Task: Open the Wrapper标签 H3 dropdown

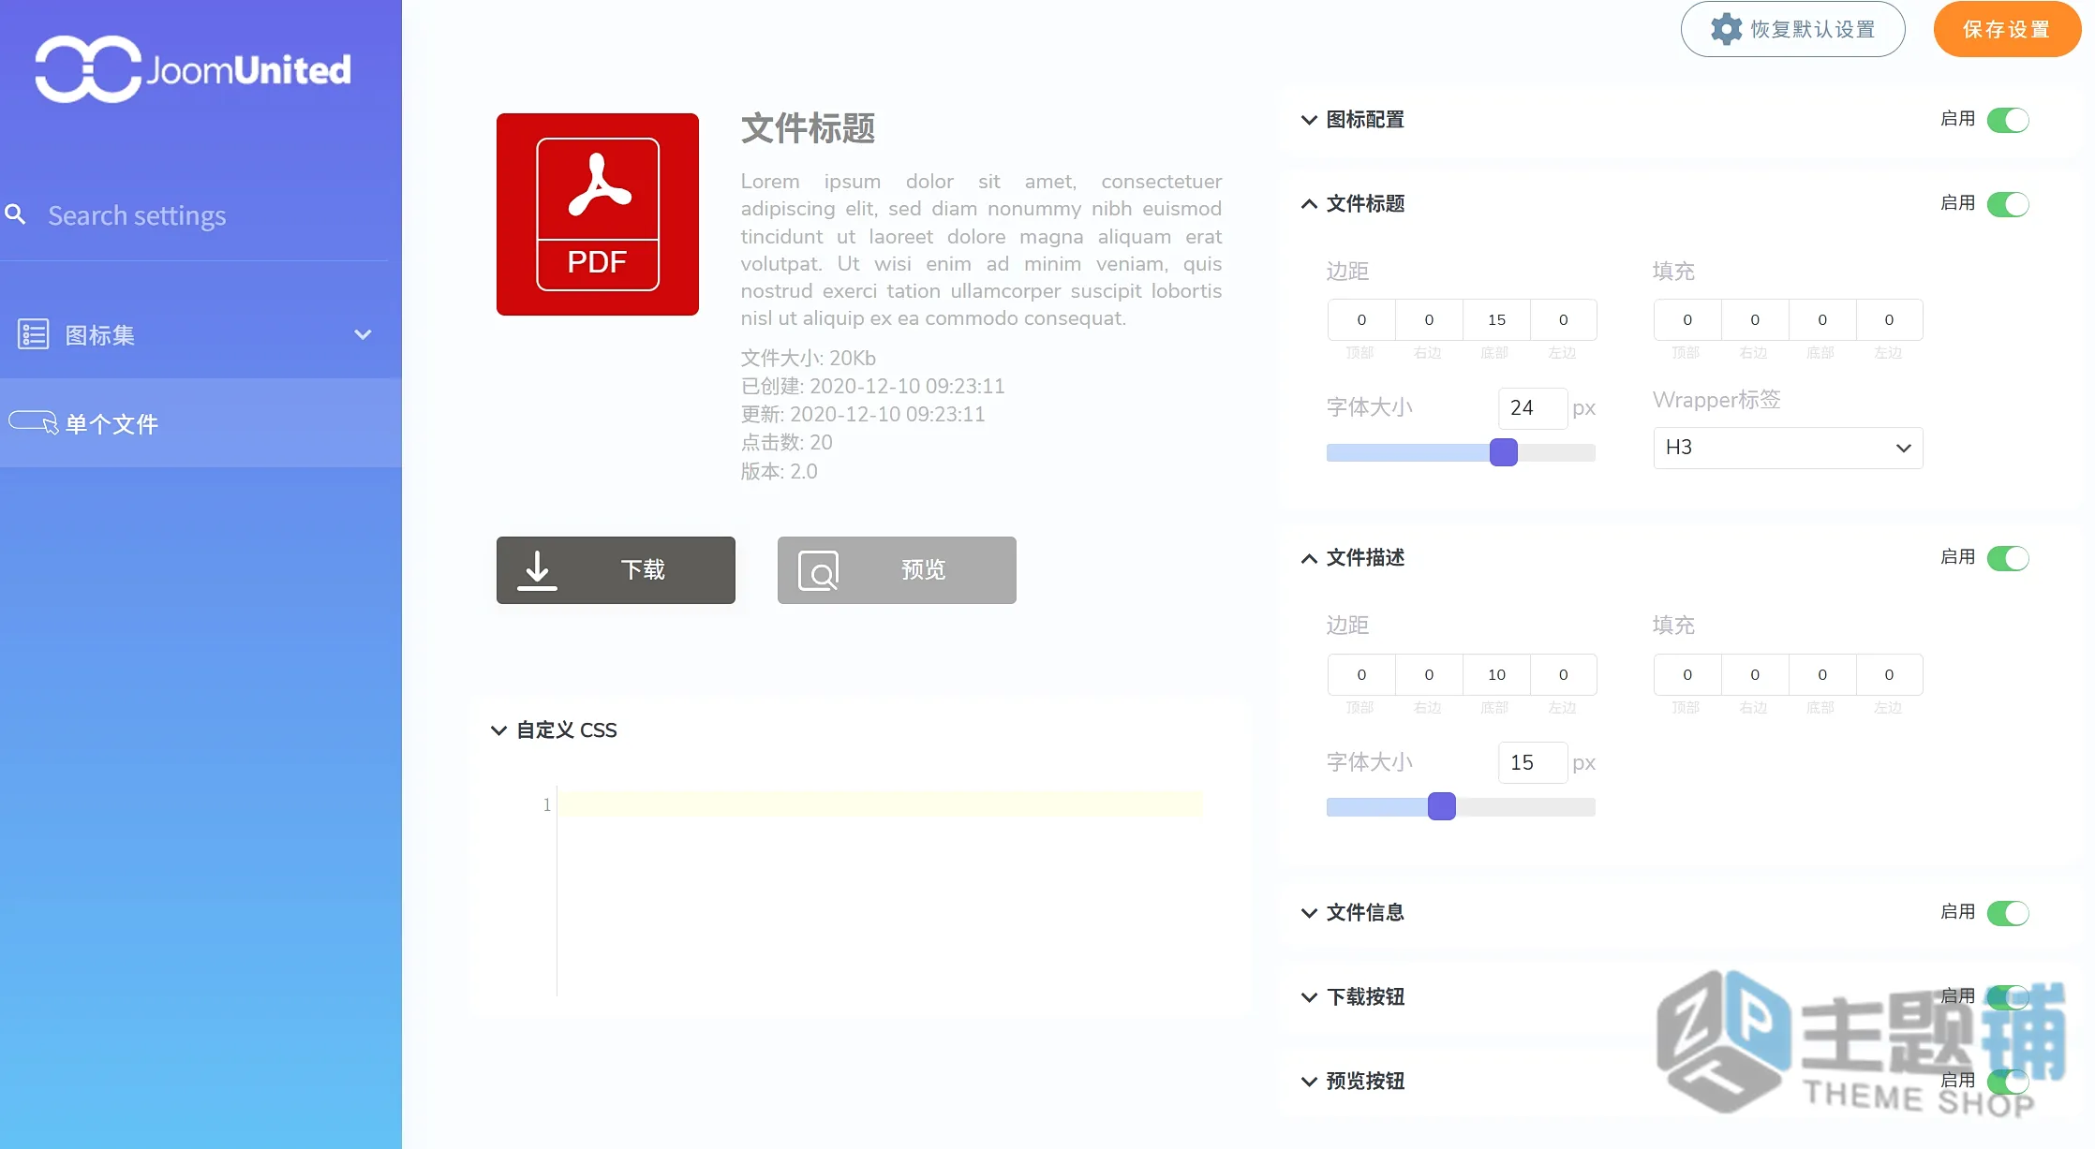Action: (x=1788, y=448)
